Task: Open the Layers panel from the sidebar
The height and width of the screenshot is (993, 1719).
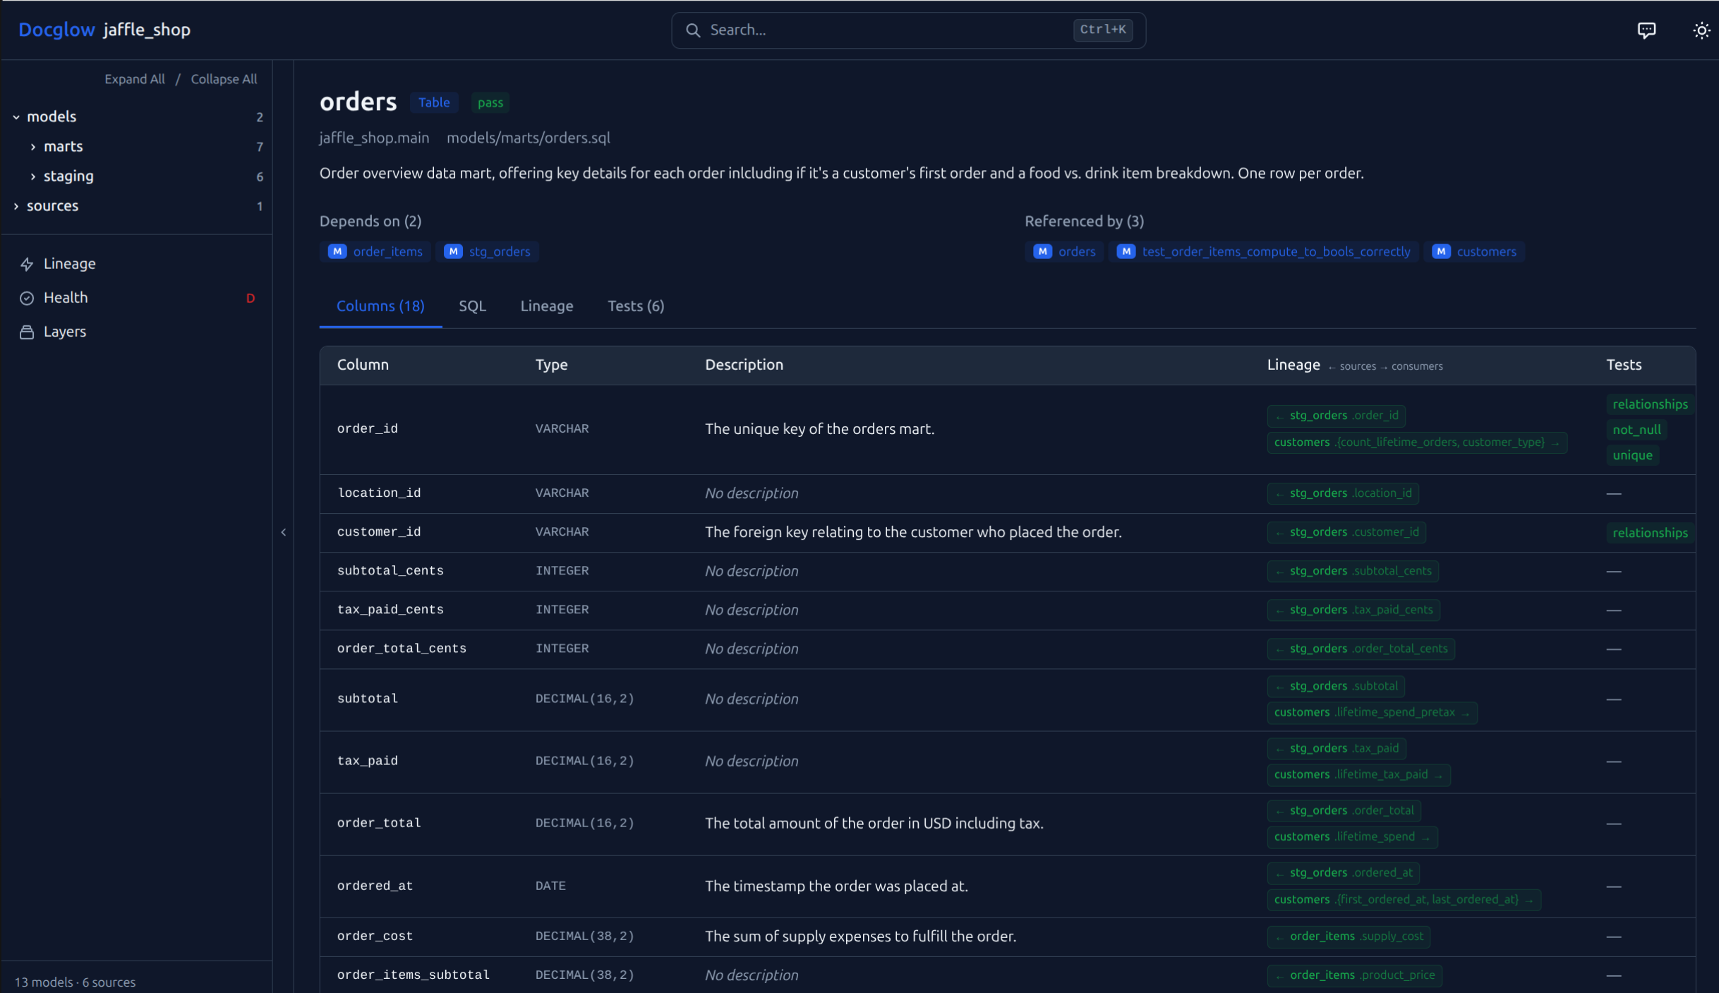Action: (x=65, y=331)
